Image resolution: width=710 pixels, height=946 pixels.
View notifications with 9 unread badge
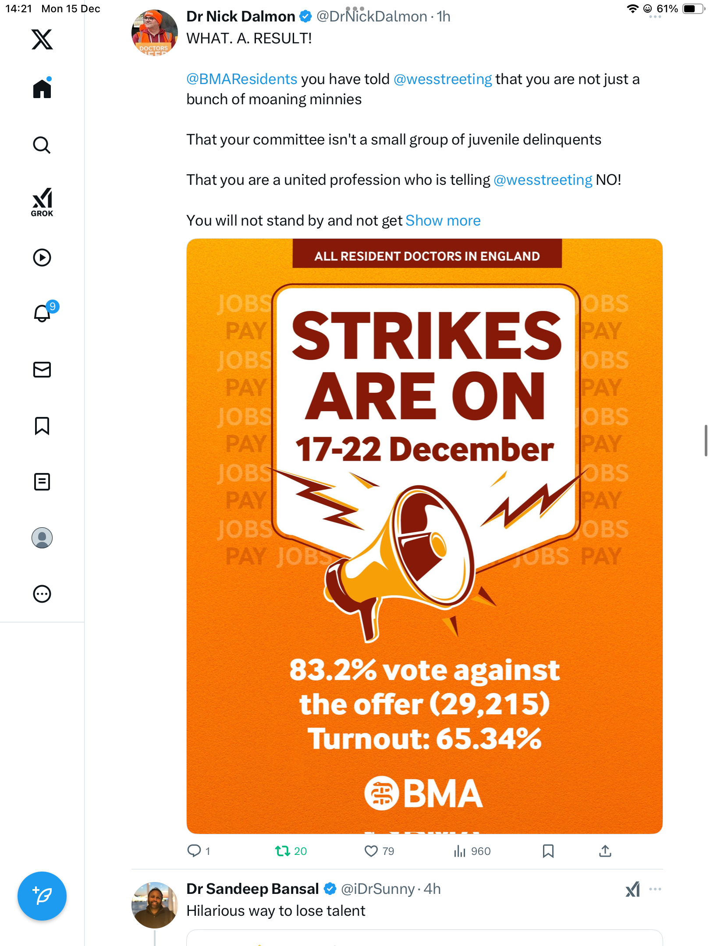pos(43,313)
